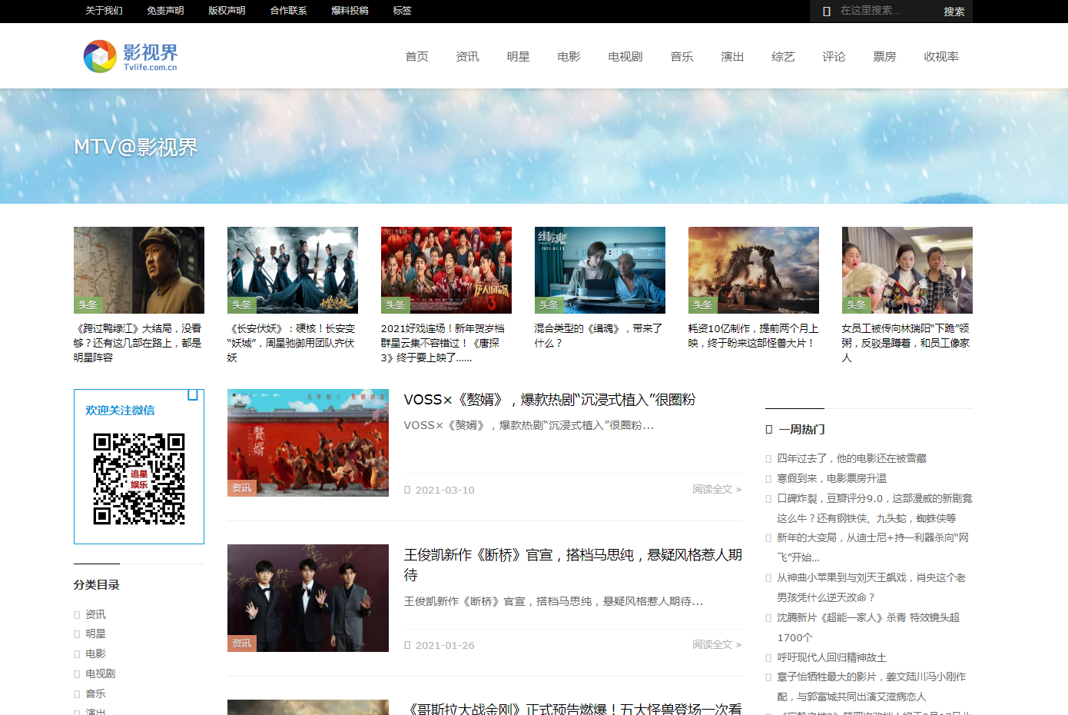Image resolution: width=1068 pixels, height=715 pixels.
Task: Open the 唐探3 red poster thumbnail
Action: [446, 270]
